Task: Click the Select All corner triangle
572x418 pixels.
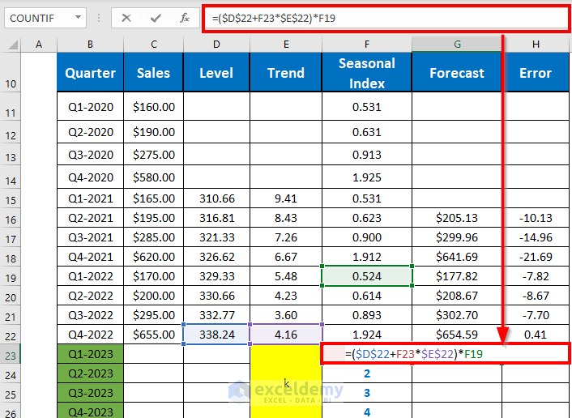Action: coord(11,44)
